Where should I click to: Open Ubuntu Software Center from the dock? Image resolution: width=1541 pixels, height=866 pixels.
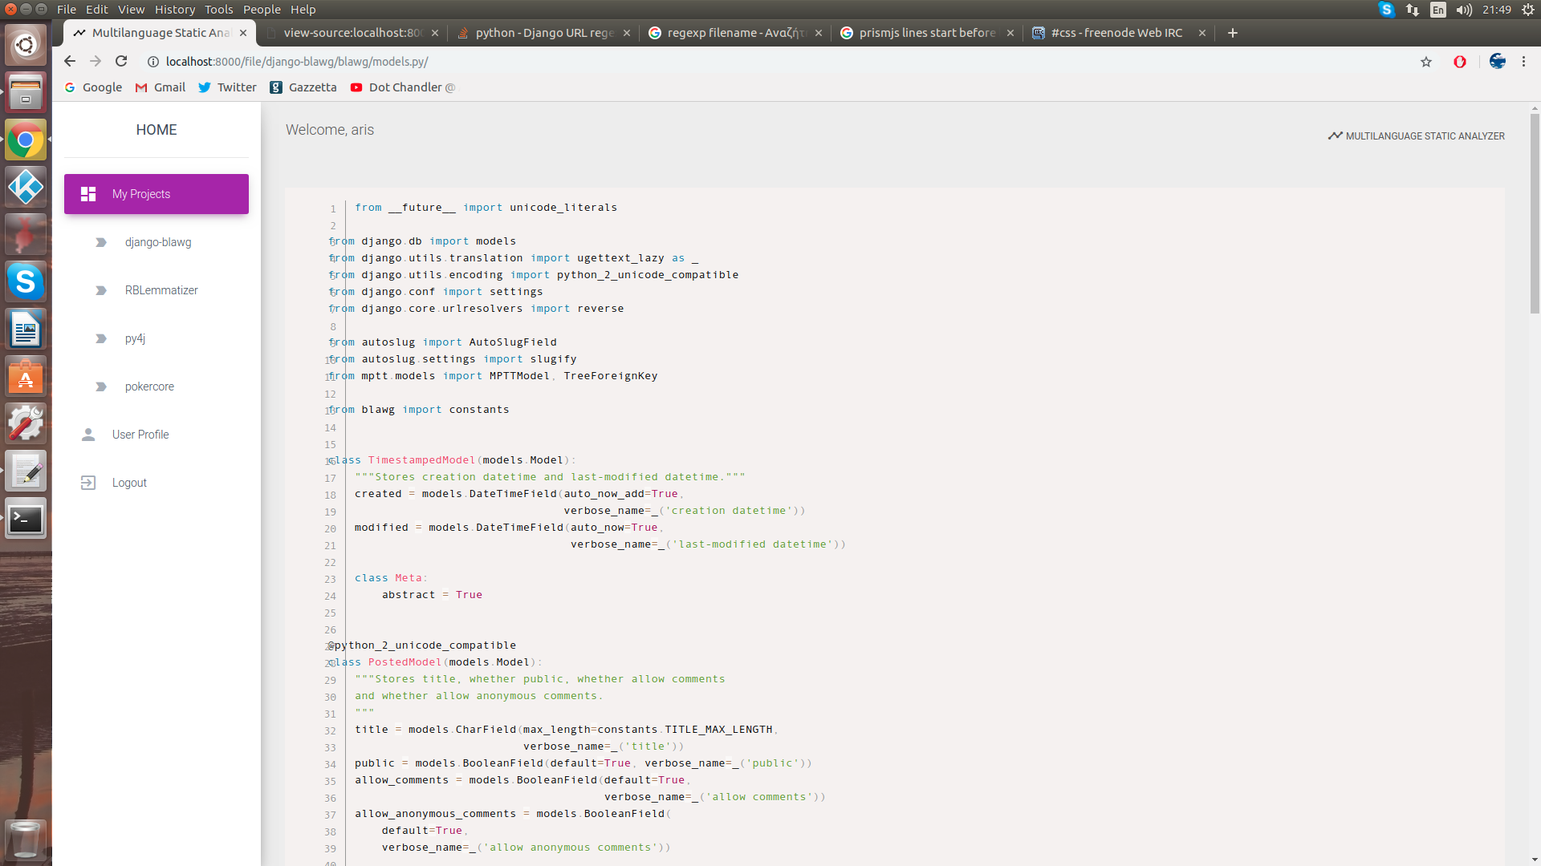(x=26, y=376)
